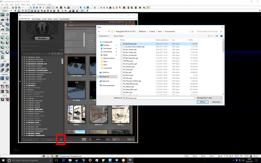The height and width of the screenshot is (163, 261).
Task: Click refresh icon beside the address path
Action: (192, 32)
